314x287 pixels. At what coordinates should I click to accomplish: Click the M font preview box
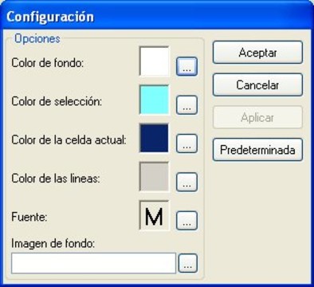pos(154,215)
